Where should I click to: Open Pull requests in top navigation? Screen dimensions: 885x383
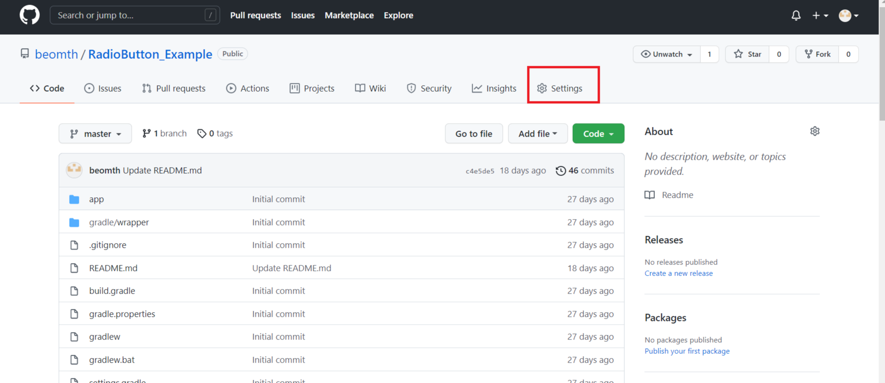coord(256,15)
